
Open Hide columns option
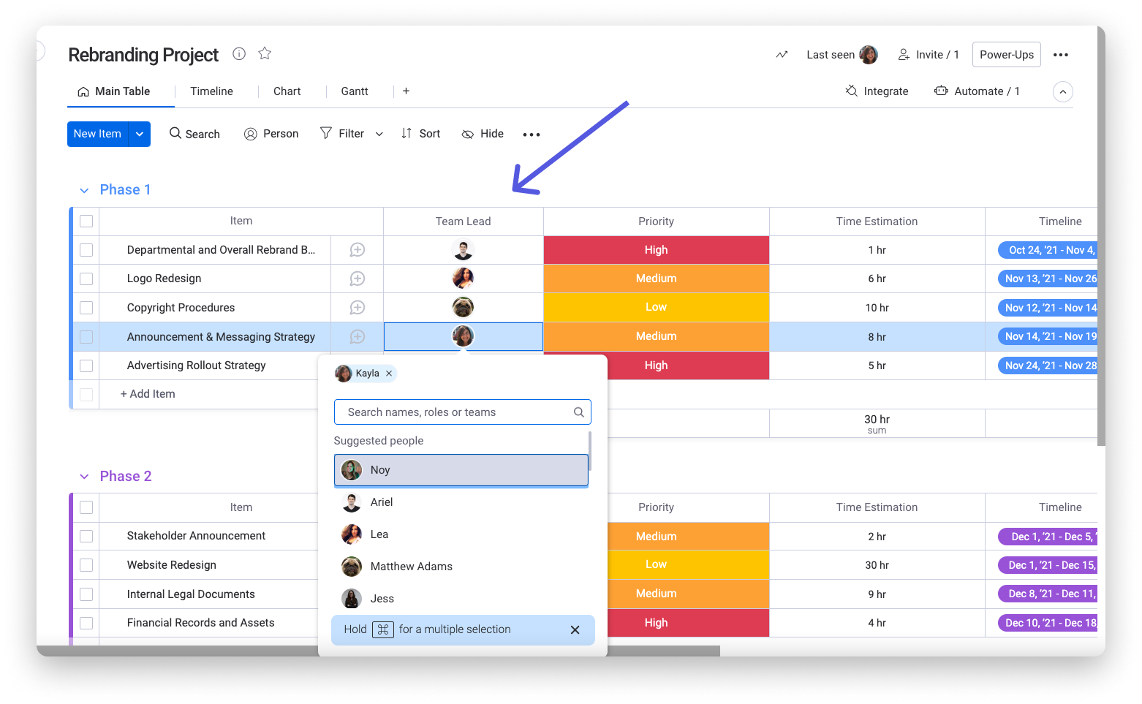(483, 134)
